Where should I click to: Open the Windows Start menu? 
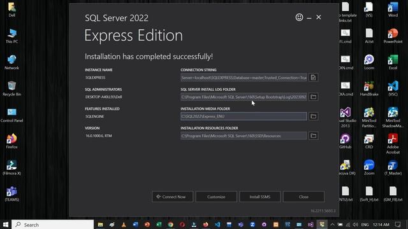[x=6, y=225]
